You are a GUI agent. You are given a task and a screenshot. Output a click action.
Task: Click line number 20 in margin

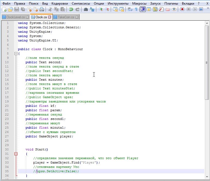click(7, 106)
